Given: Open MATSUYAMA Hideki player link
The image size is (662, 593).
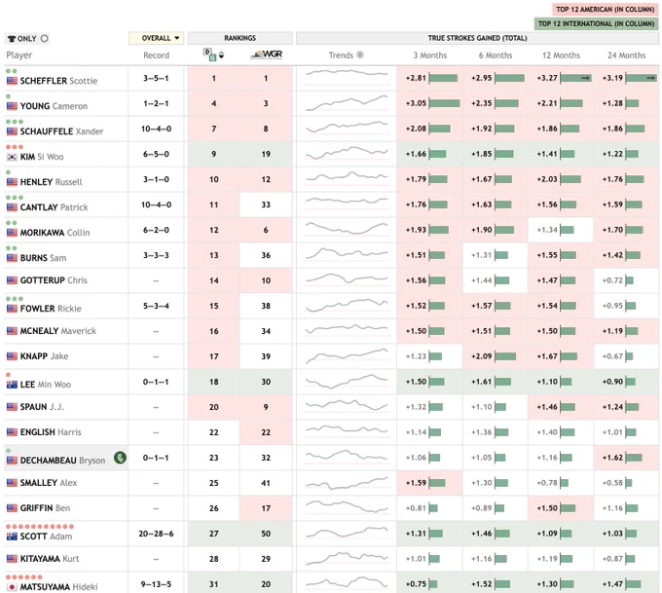Looking at the screenshot, I should pyautogui.click(x=58, y=586).
